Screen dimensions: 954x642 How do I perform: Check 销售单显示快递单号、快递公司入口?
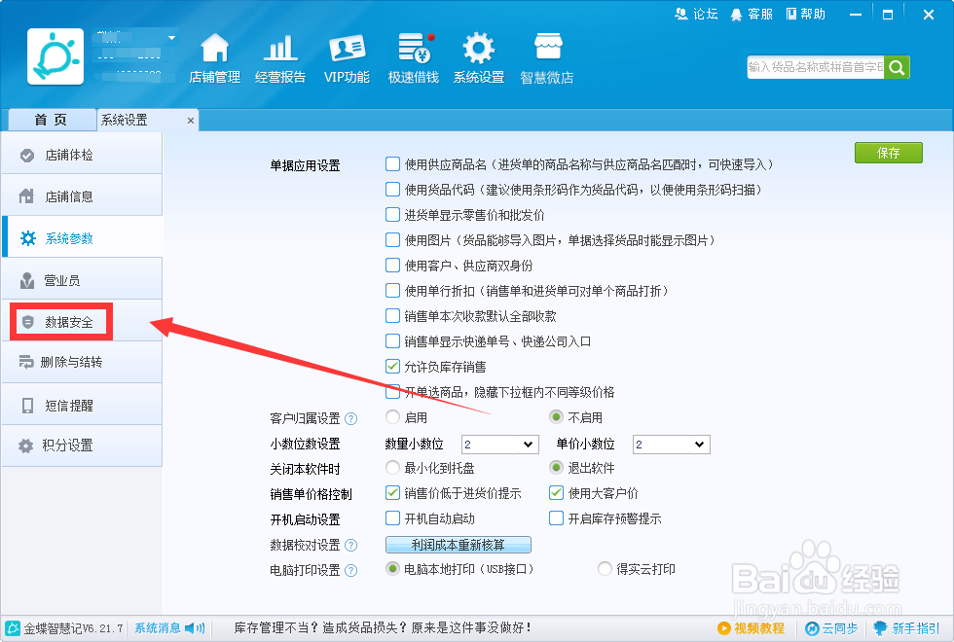[x=392, y=341]
